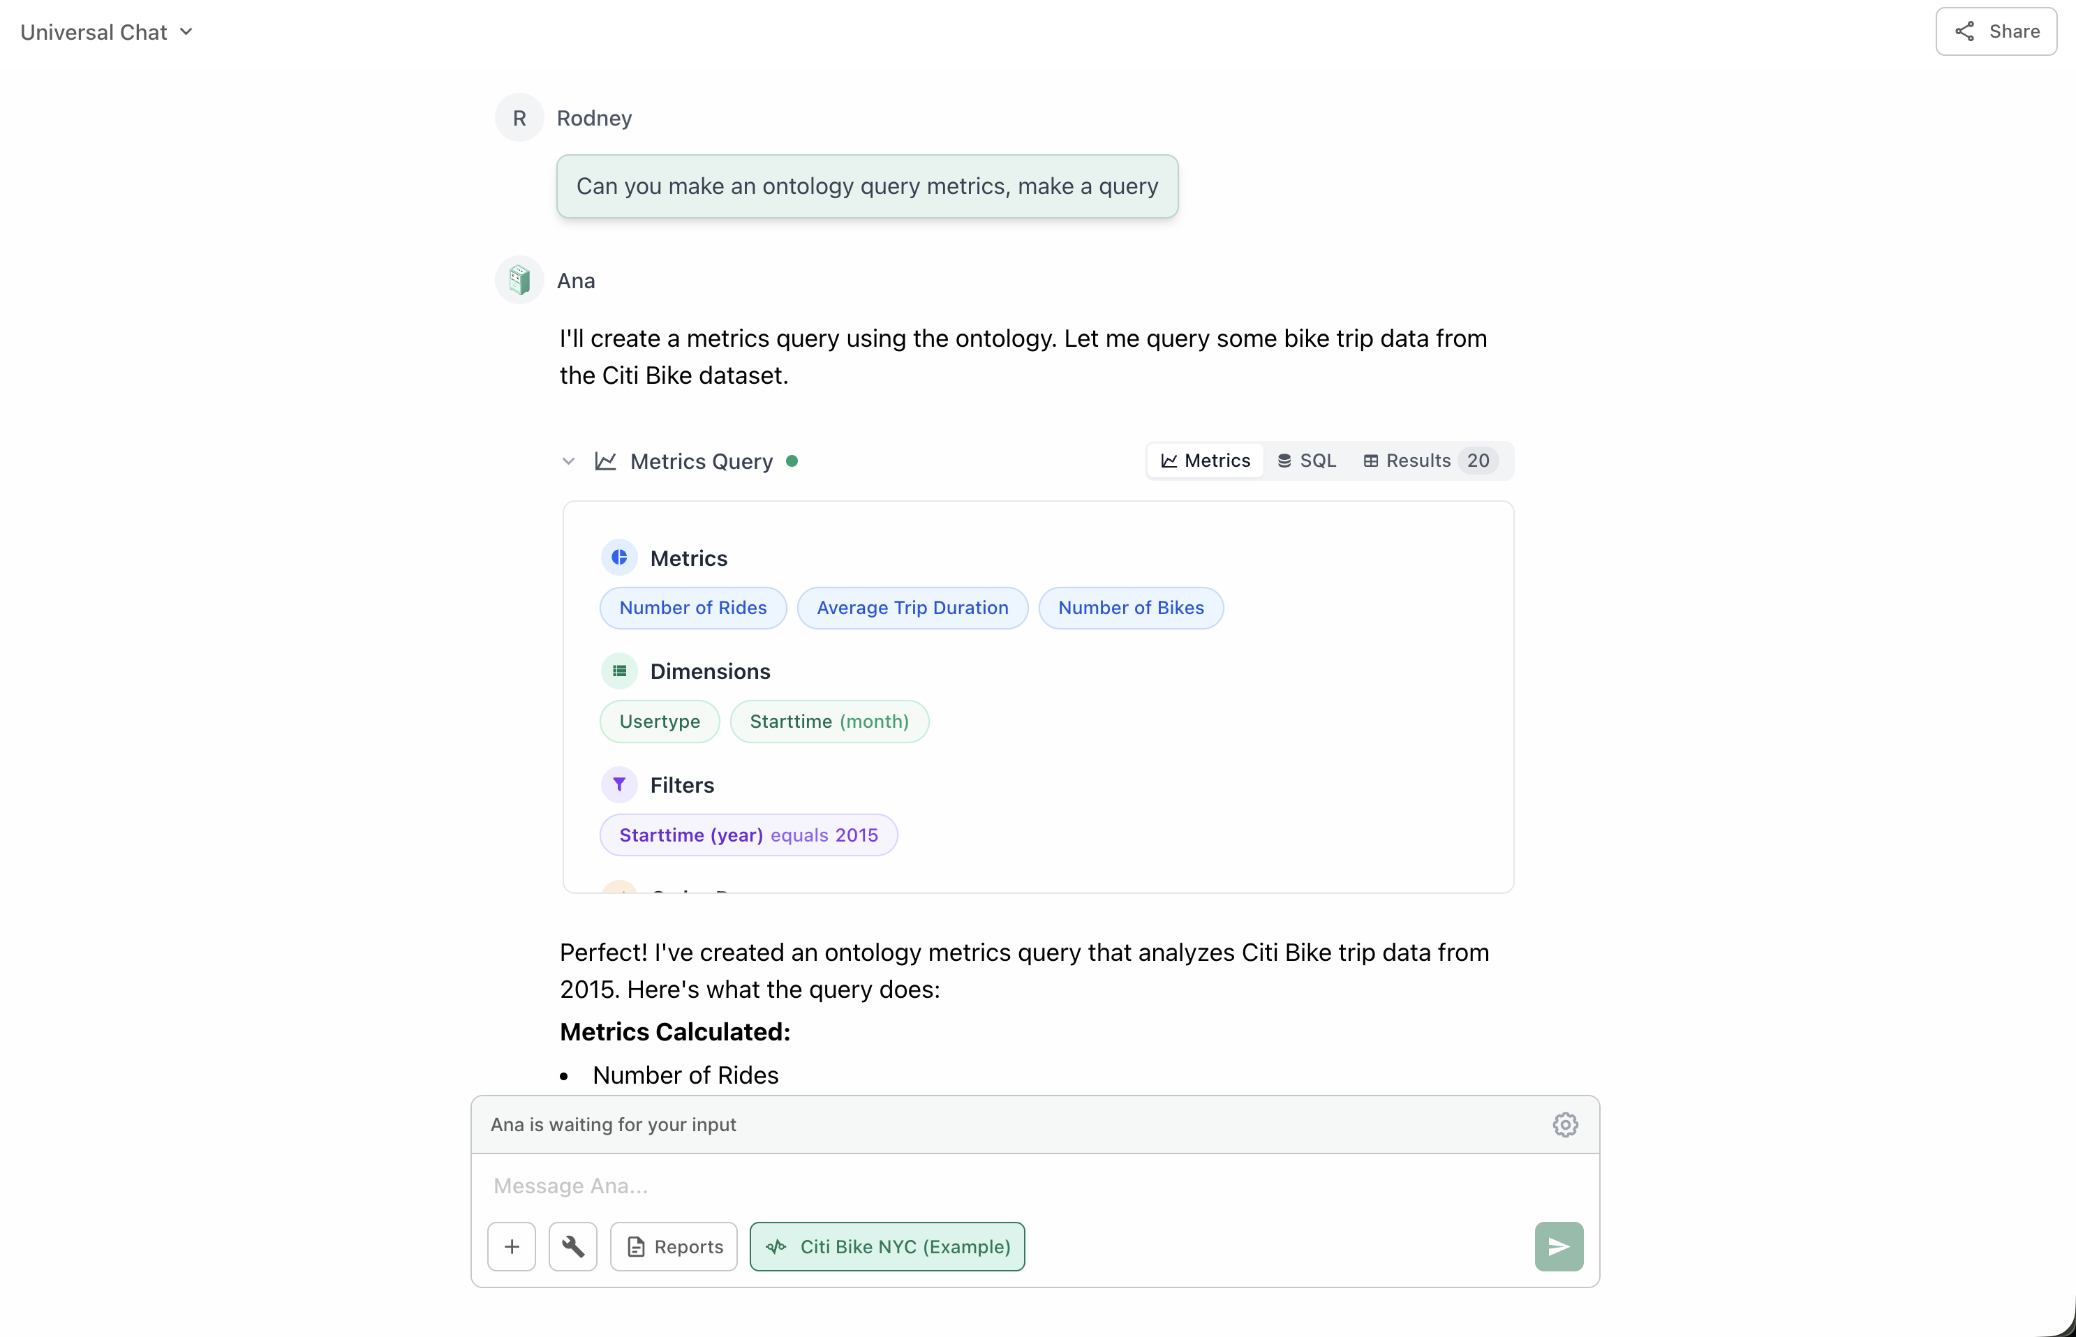Select the Starttime year equals 2015 filter chip
Image resolution: width=2076 pixels, height=1337 pixels.
748,835
